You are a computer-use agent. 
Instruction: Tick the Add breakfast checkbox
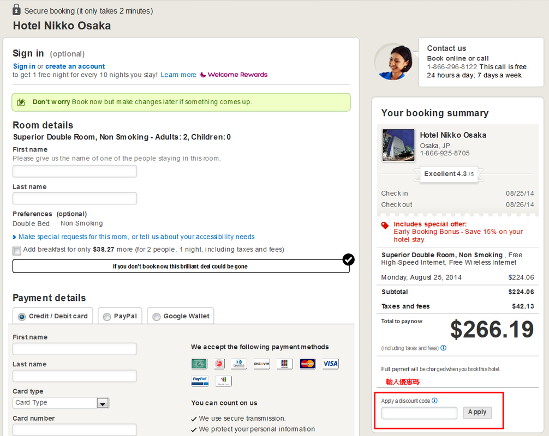click(x=17, y=251)
